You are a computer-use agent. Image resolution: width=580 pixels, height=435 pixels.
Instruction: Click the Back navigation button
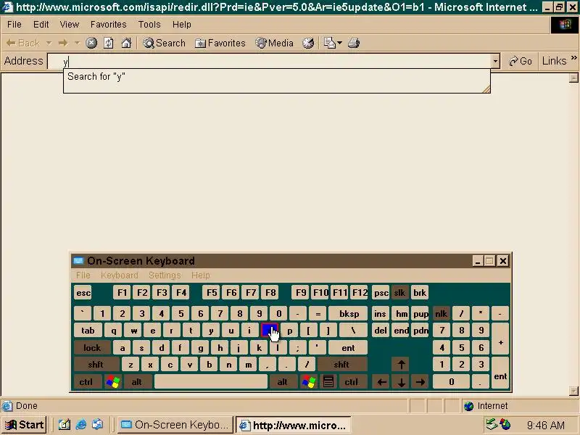pos(23,43)
